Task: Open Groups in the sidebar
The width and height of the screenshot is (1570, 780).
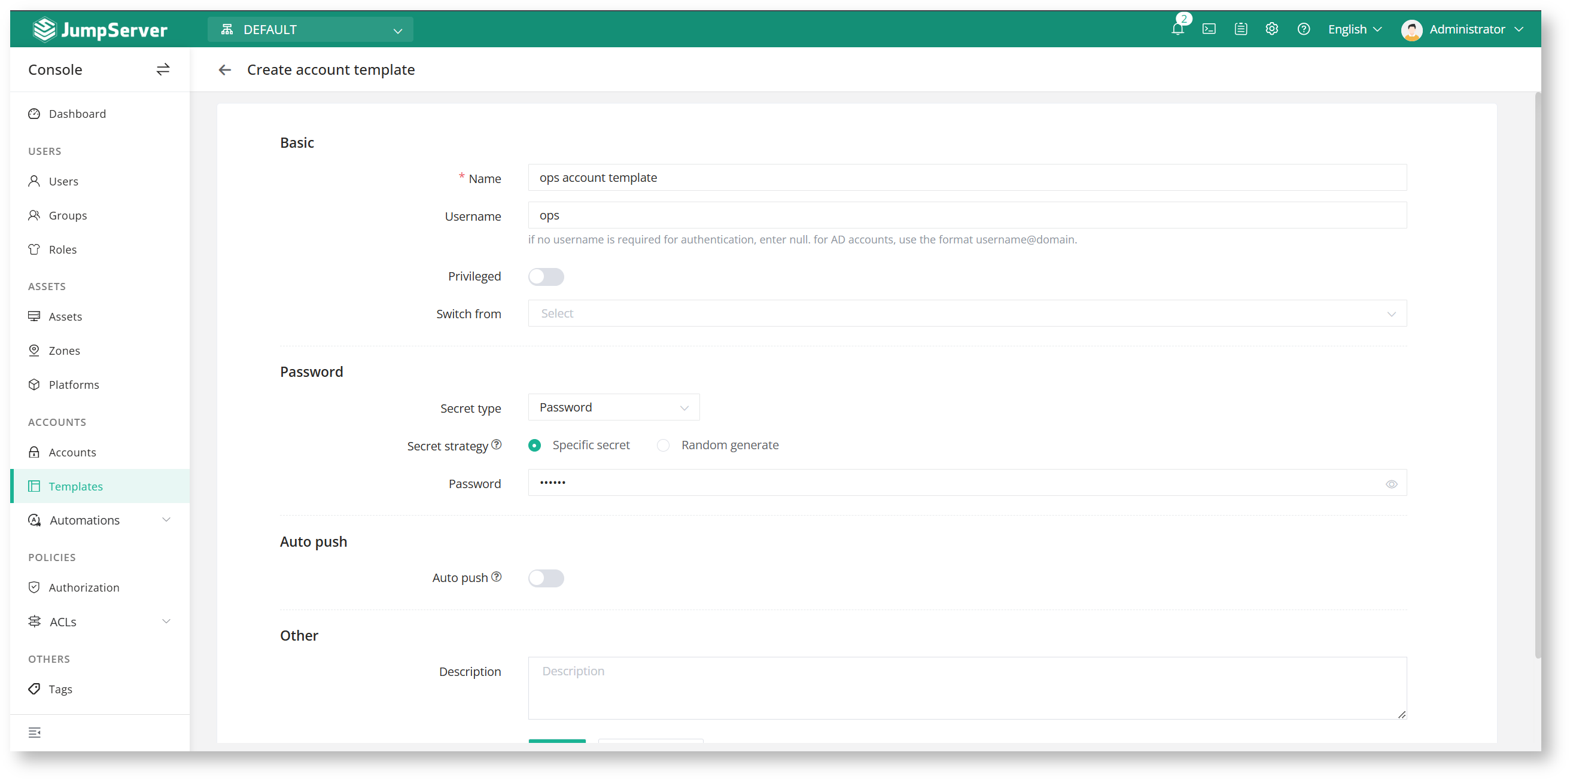Action: 100,215
